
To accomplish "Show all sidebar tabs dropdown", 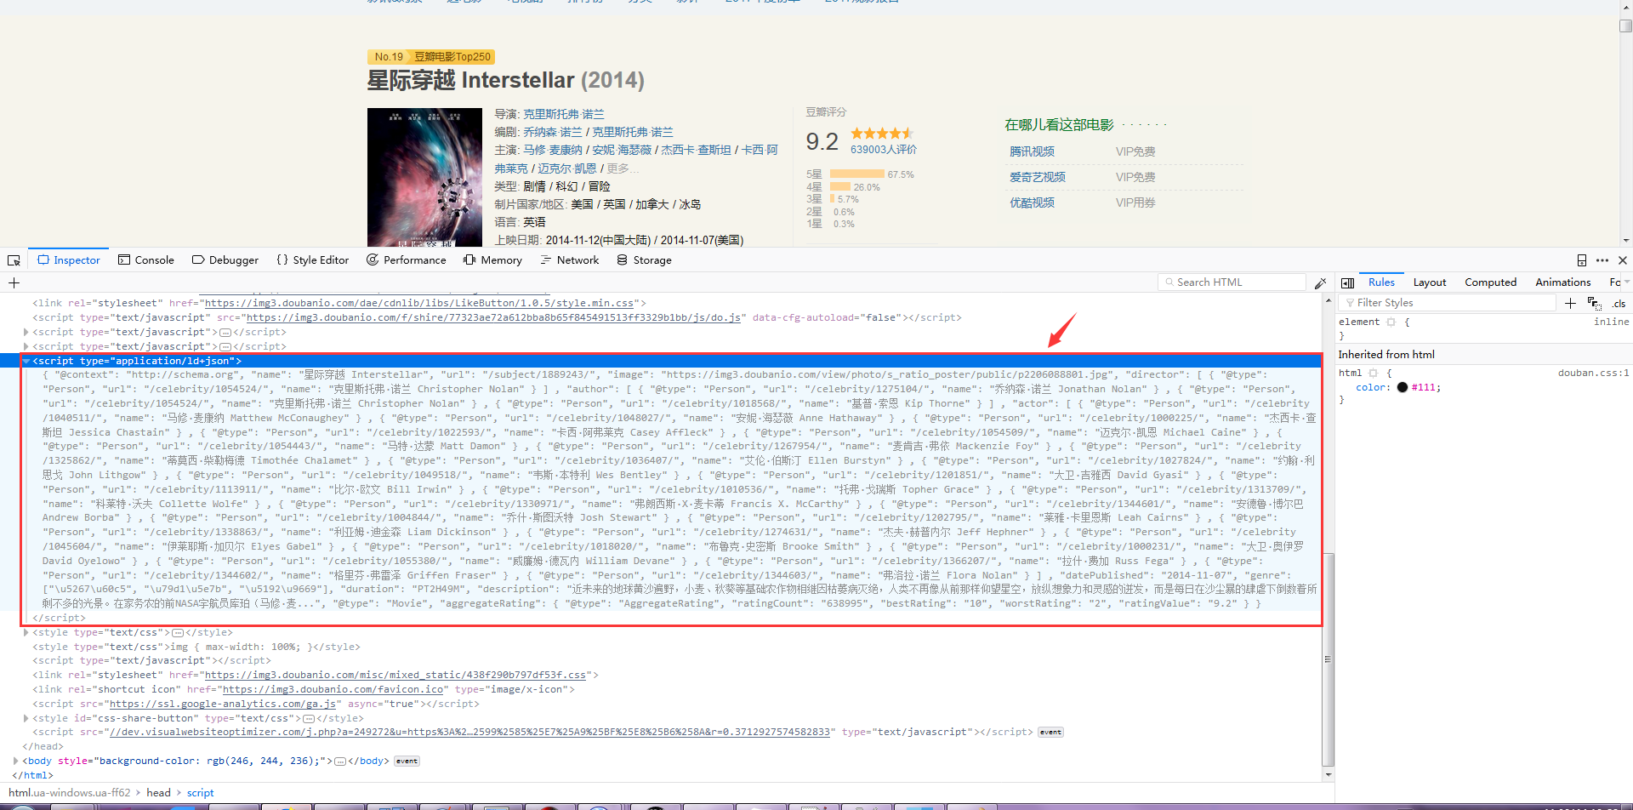I will click(1627, 282).
